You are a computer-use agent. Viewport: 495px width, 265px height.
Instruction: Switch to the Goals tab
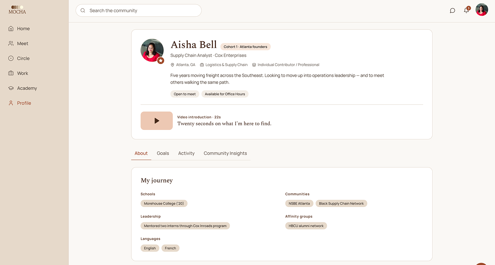click(163, 153)
